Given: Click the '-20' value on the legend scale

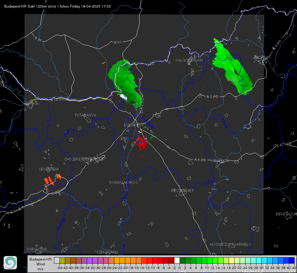Looking at the screenshot, I should [x=125, y=268].
